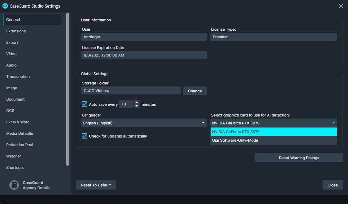Open the Watcher settings section
The image size is (348, 204).
click(13, 156)
